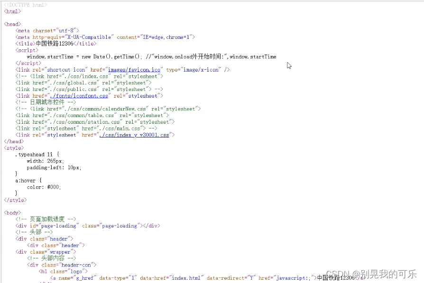Screen dimensions: 424x283
Task: Click the calendarNew.css line
Action: click(108, 109)
